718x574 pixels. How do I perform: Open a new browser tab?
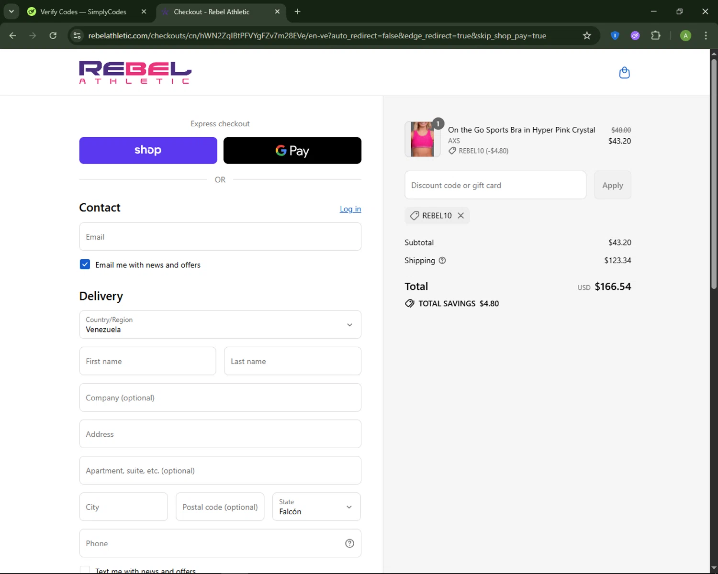tap(297, 11)
